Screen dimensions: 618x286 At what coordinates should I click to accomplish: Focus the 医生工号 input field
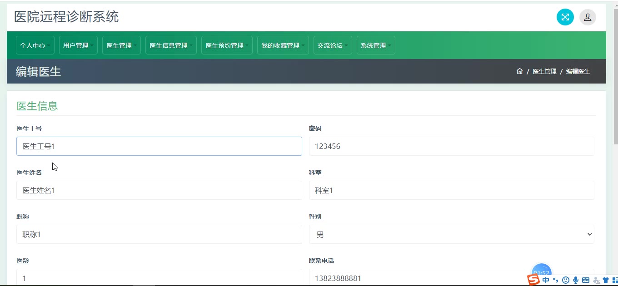pyautogui.click(x=159, y=146)
